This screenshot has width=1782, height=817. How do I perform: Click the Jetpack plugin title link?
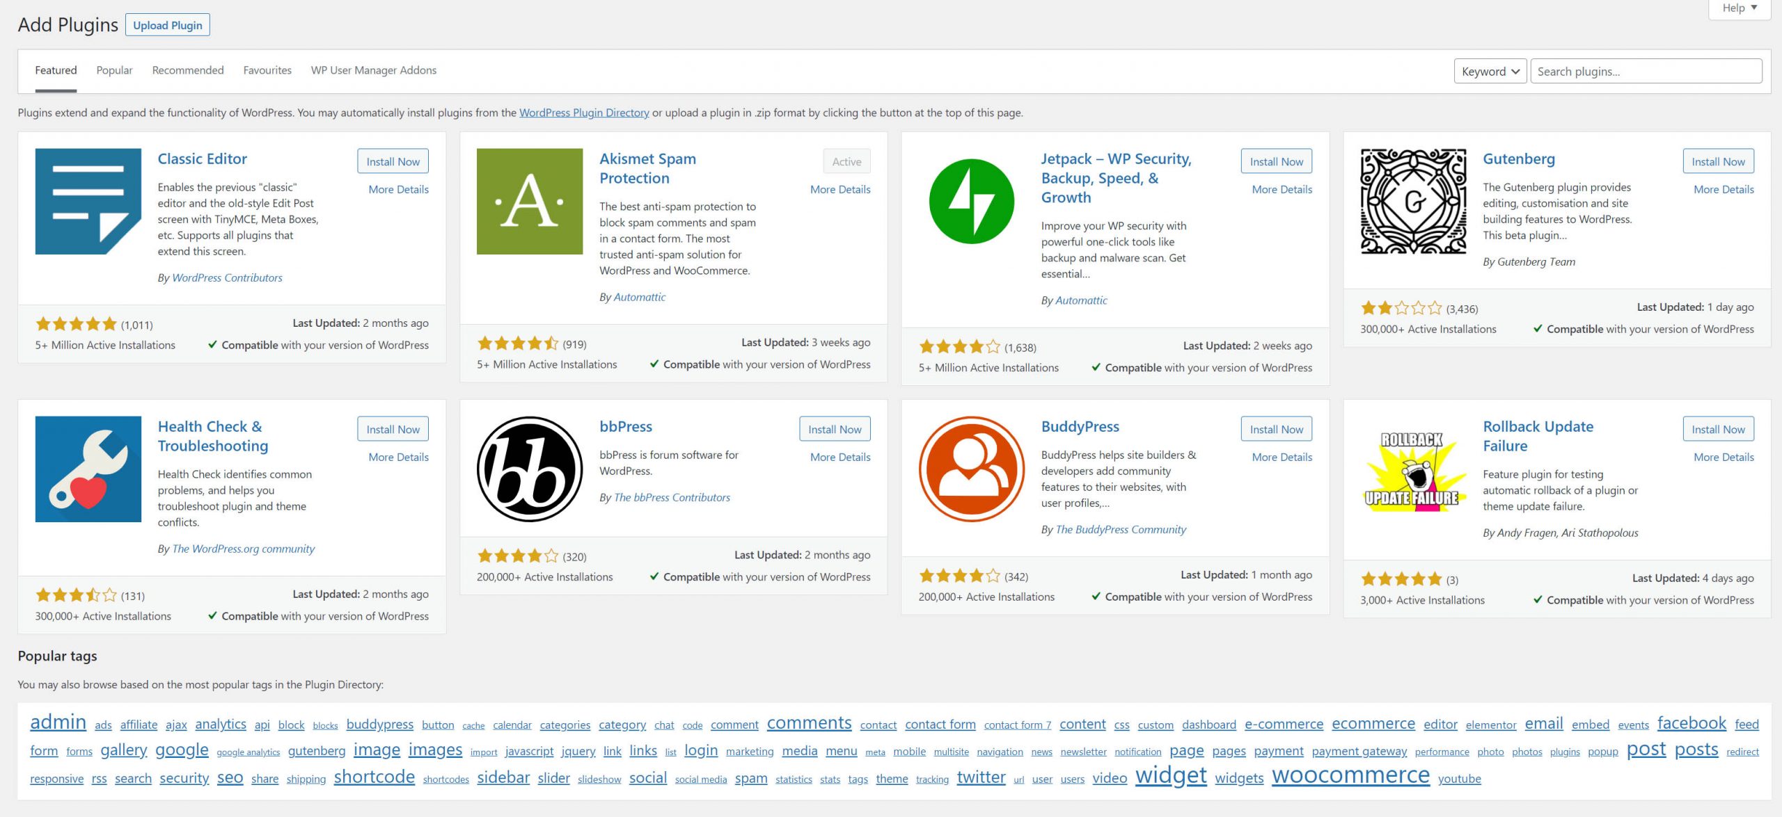click(x=1116, y=178)
